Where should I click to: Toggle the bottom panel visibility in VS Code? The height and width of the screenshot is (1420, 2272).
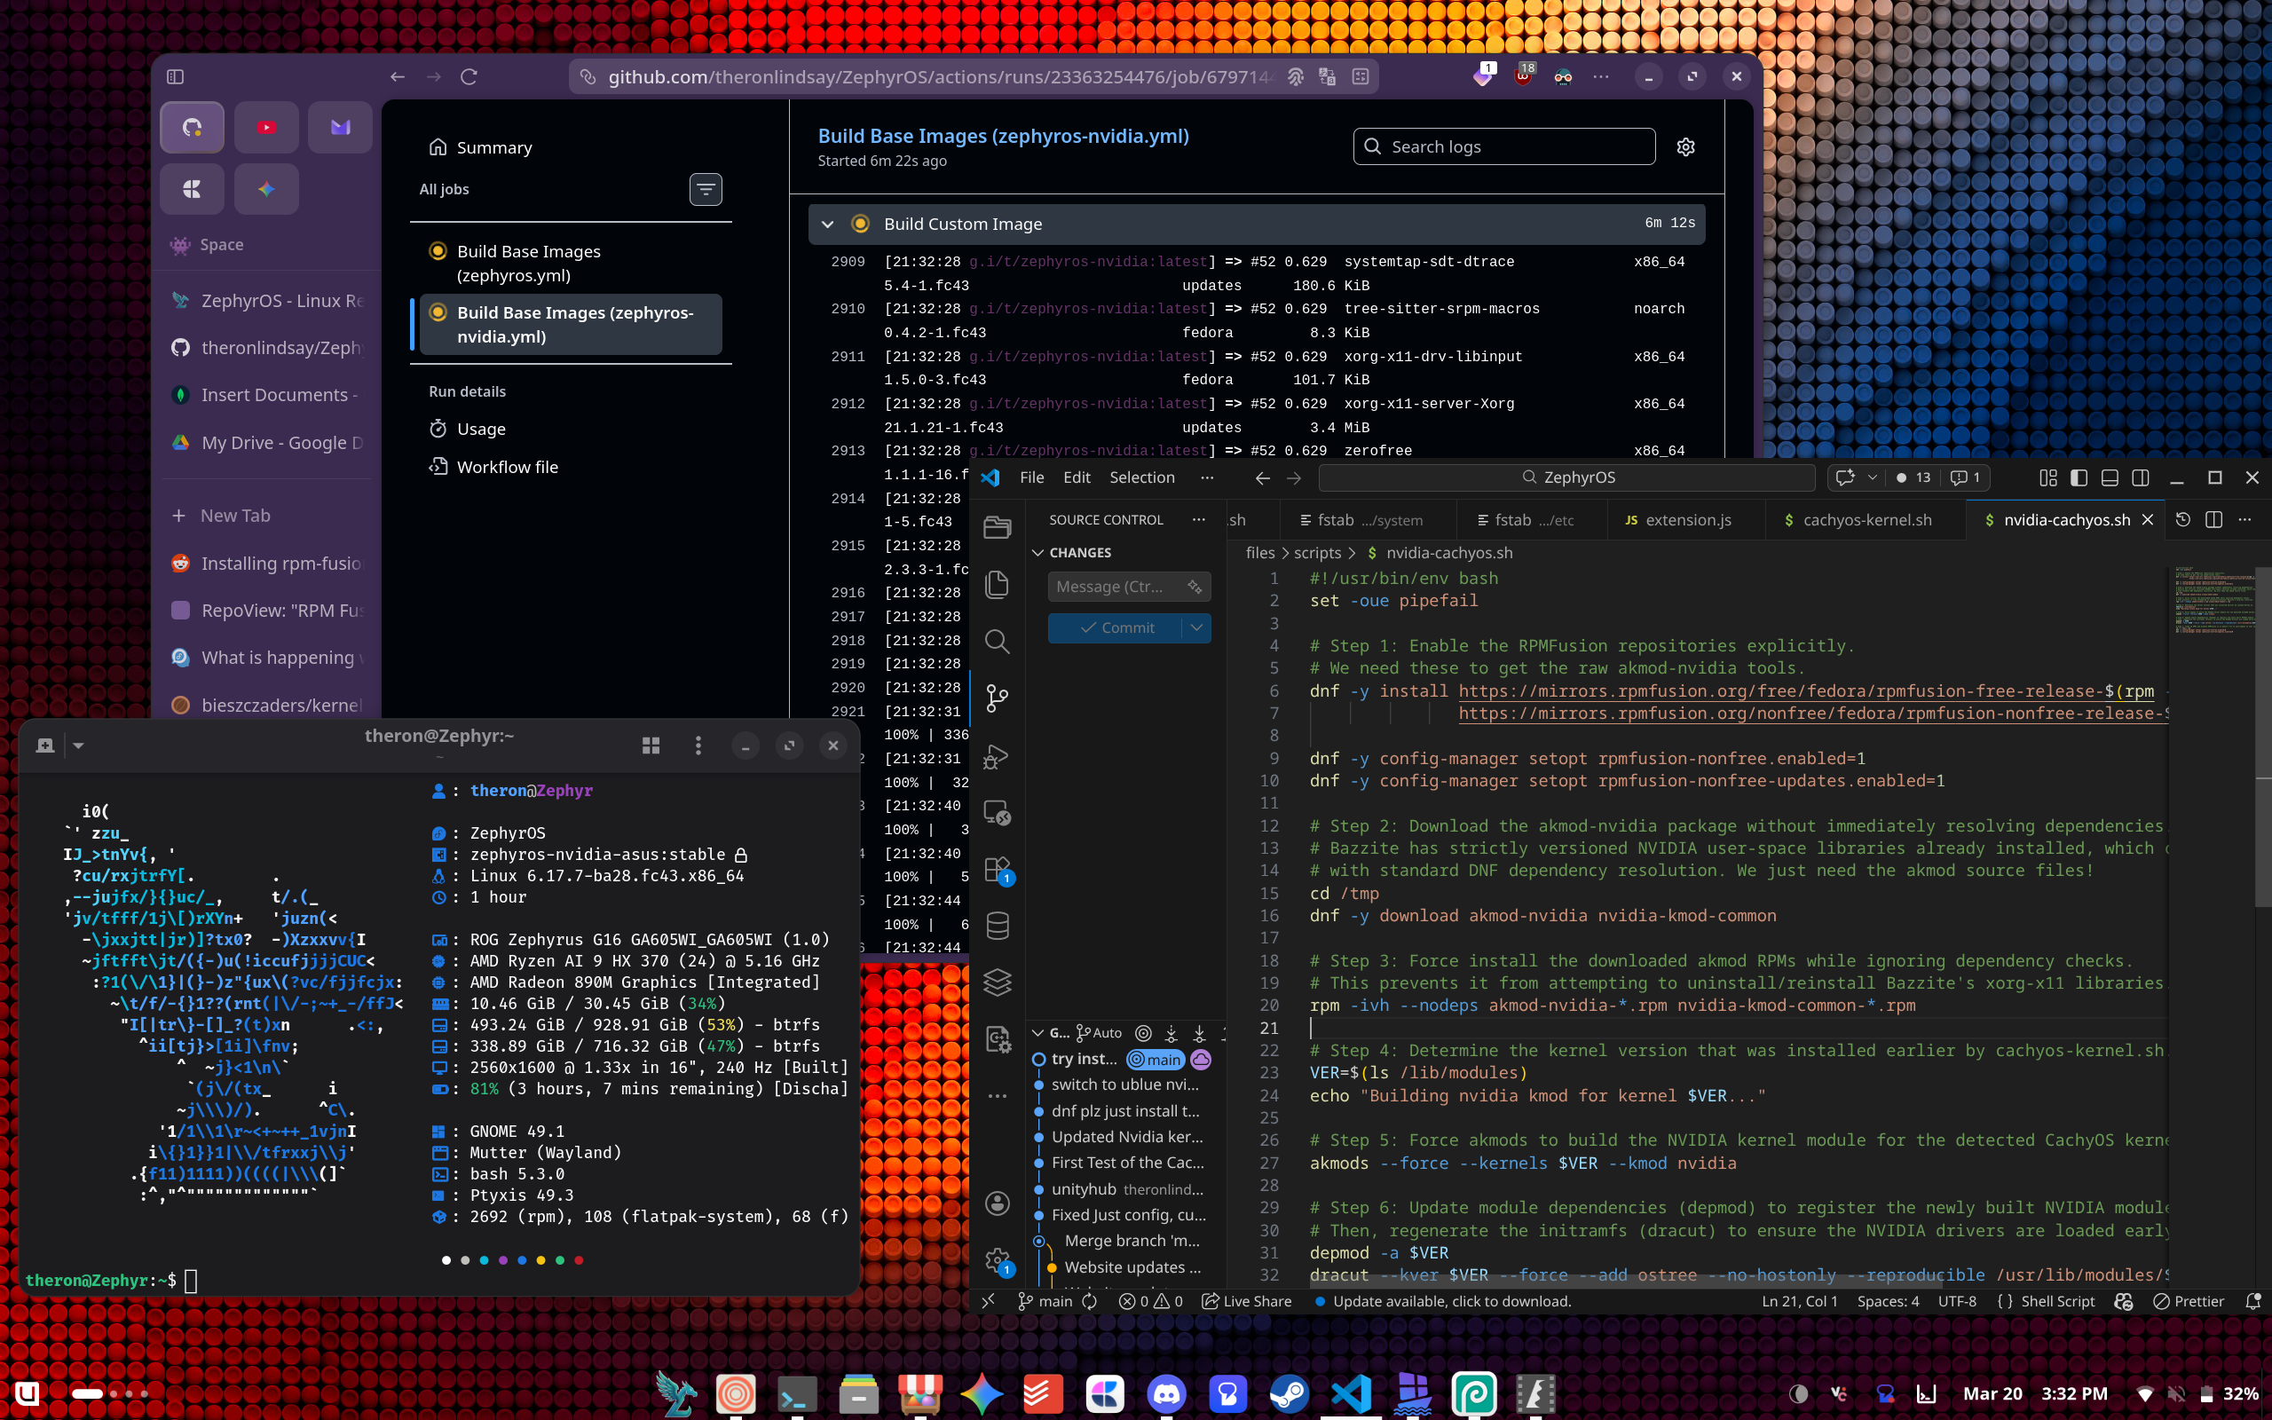[2110, 477]
